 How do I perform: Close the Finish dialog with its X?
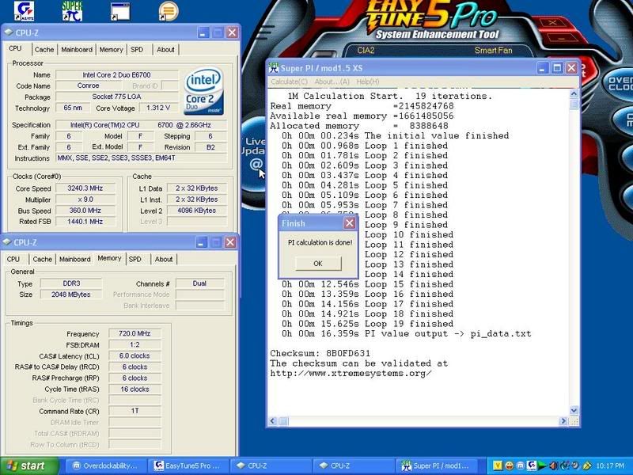349,223
